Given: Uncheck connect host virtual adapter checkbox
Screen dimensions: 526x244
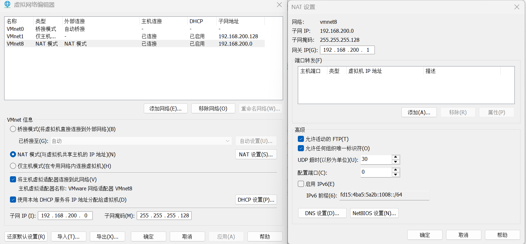Looking at the screenshot, I should [13, 179].
